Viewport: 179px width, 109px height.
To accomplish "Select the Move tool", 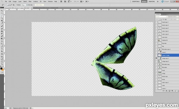I will pyautogui.click(x=2, y=11).
